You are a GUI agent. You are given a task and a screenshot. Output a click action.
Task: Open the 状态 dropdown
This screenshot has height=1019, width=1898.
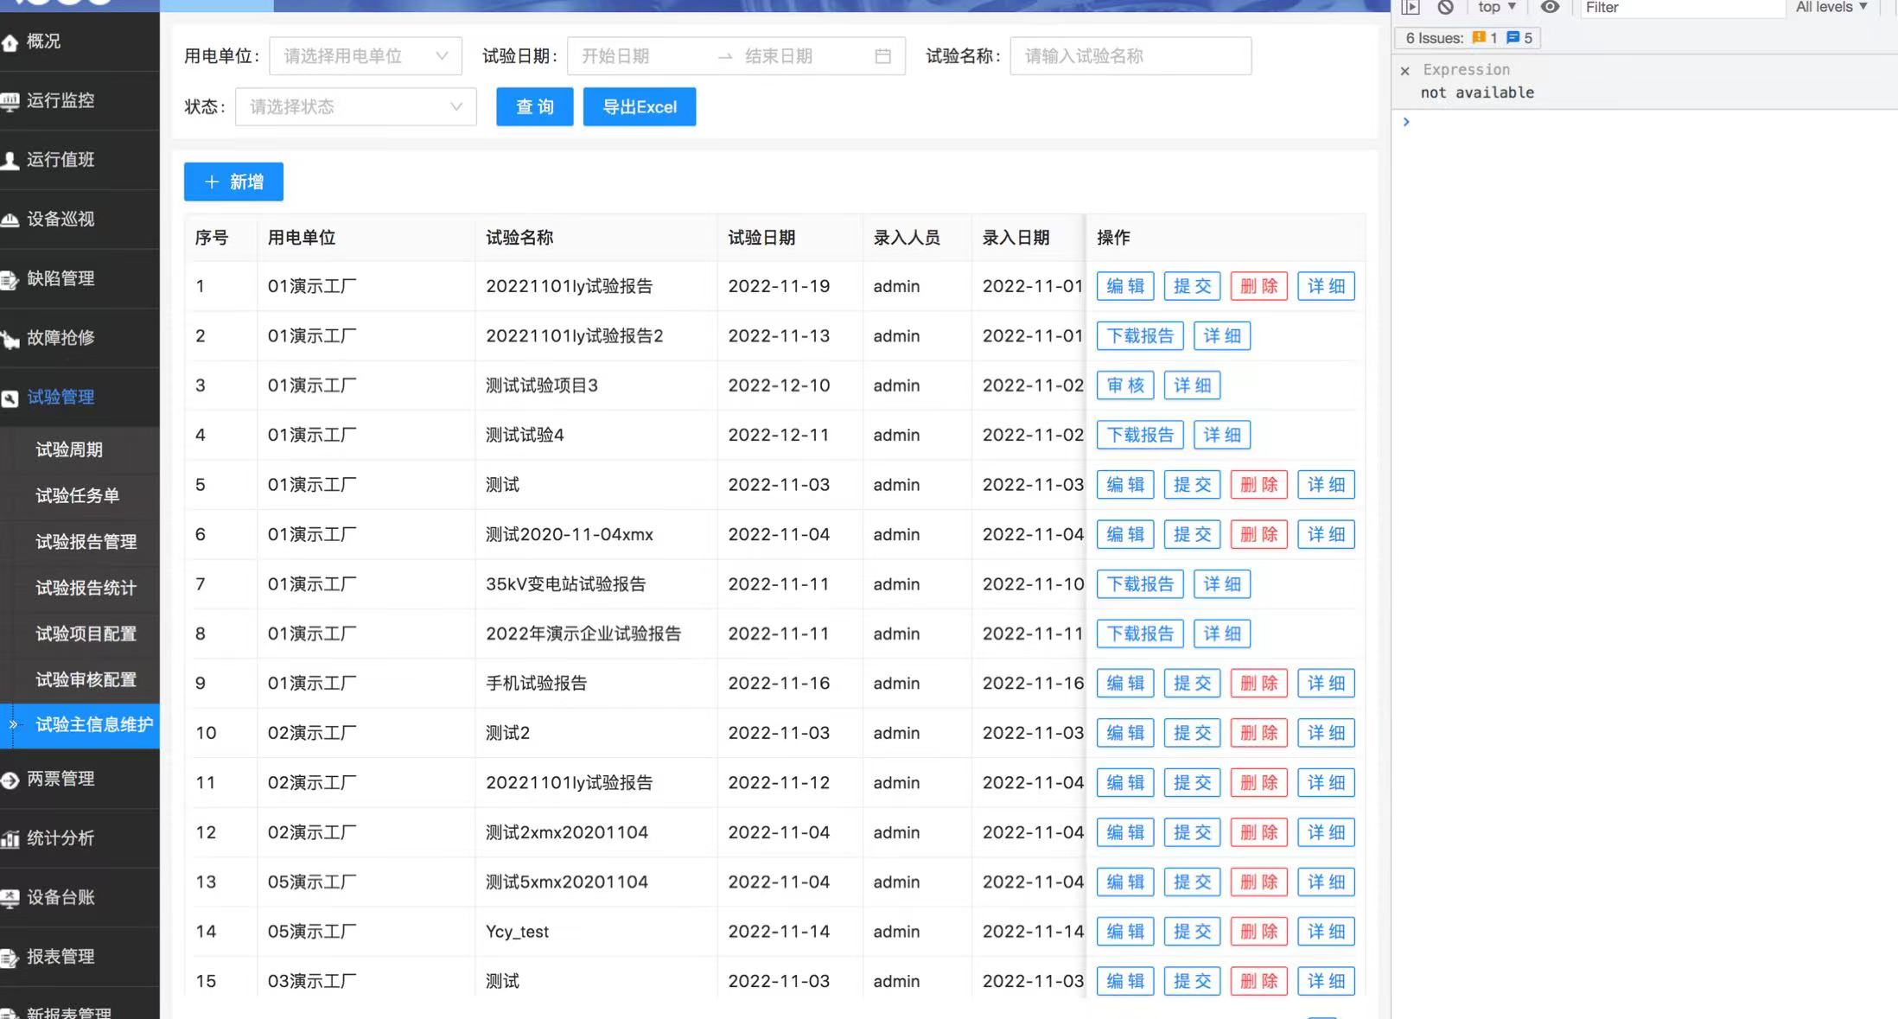point(356,107)
